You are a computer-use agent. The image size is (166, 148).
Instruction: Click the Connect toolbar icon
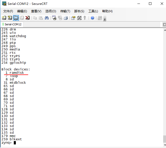[4, 18]
